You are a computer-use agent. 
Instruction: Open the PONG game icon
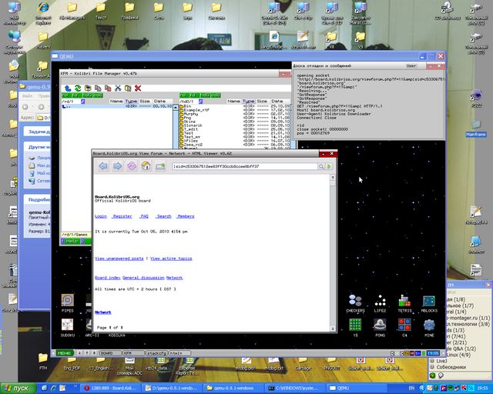tap(380, 328)
